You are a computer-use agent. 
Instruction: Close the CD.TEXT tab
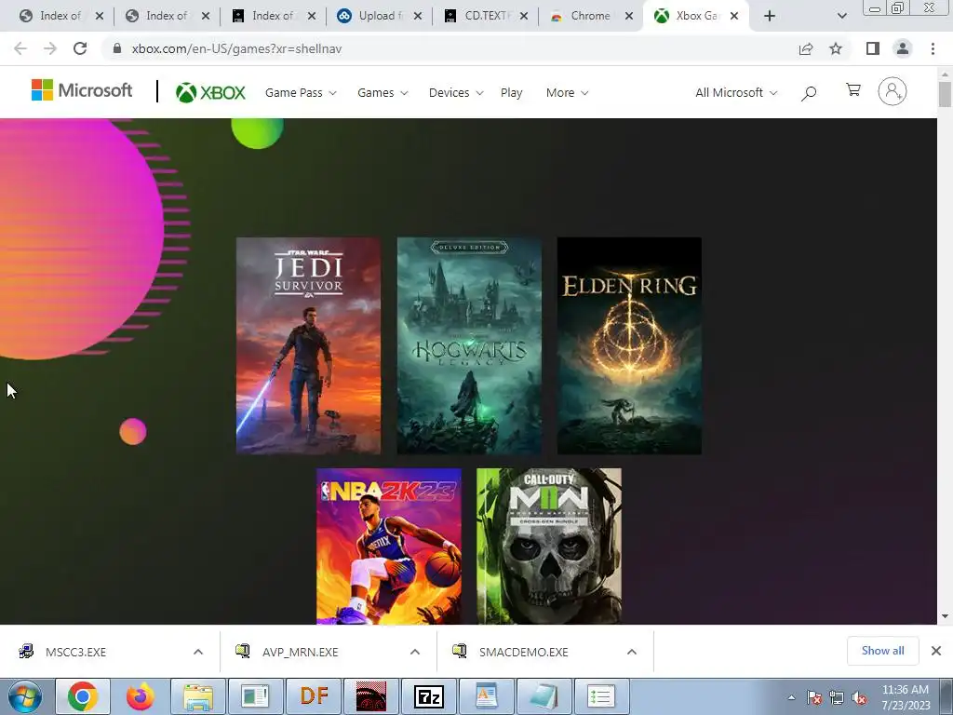(x=523, y=16)
